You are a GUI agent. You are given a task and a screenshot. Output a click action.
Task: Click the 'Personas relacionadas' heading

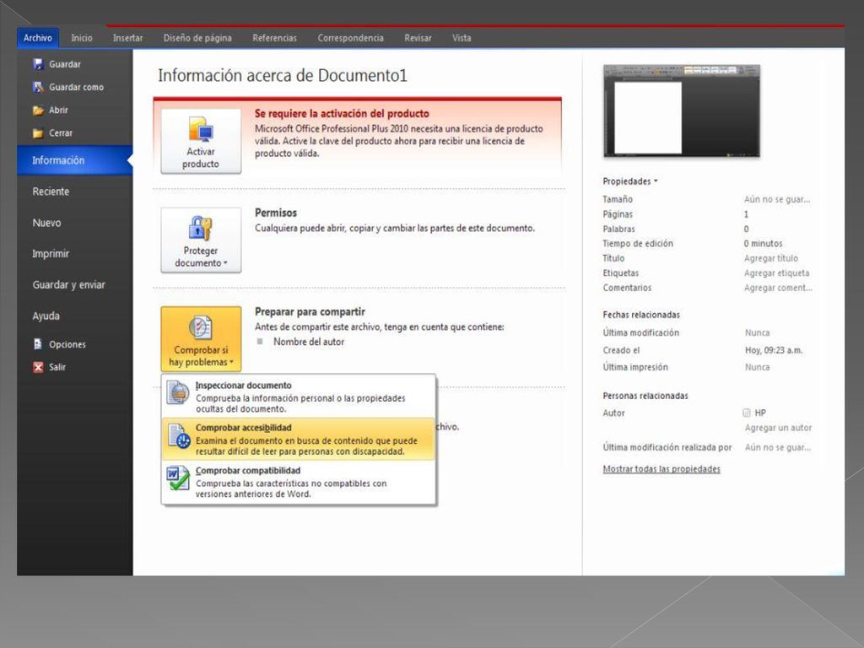pos(645,396)
